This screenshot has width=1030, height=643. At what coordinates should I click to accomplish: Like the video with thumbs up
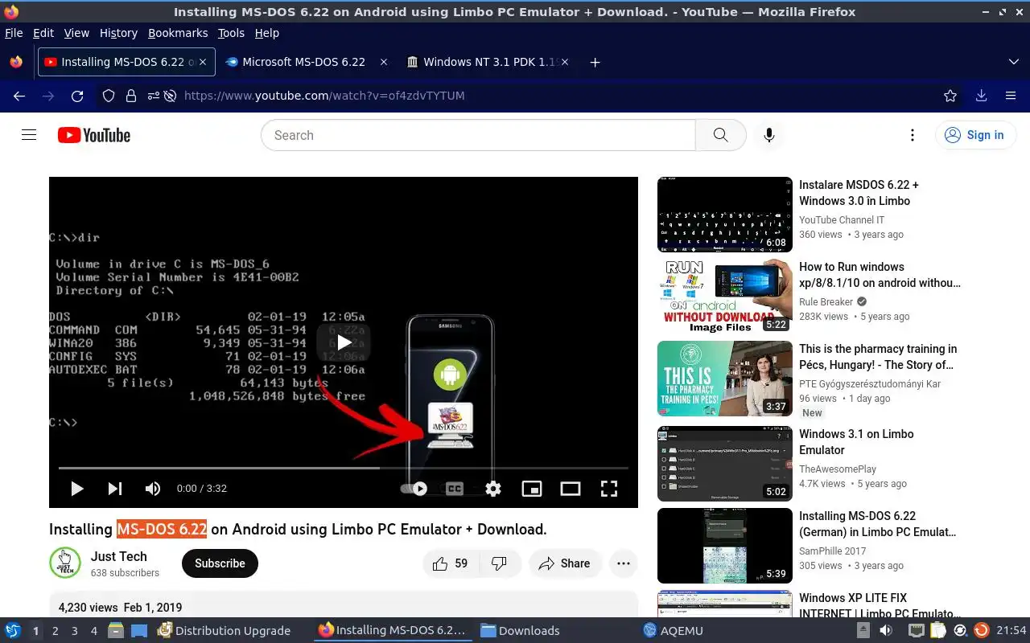[x=451, y=563]
